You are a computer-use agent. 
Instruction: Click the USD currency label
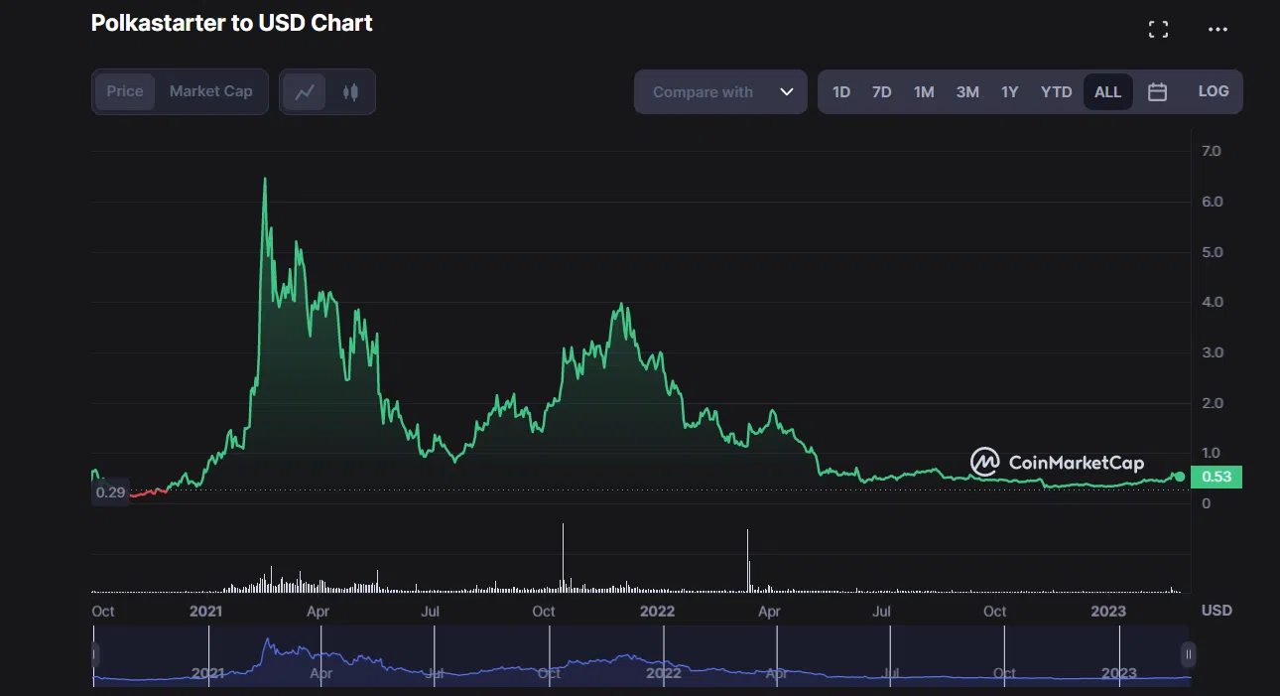(1216, 610)
